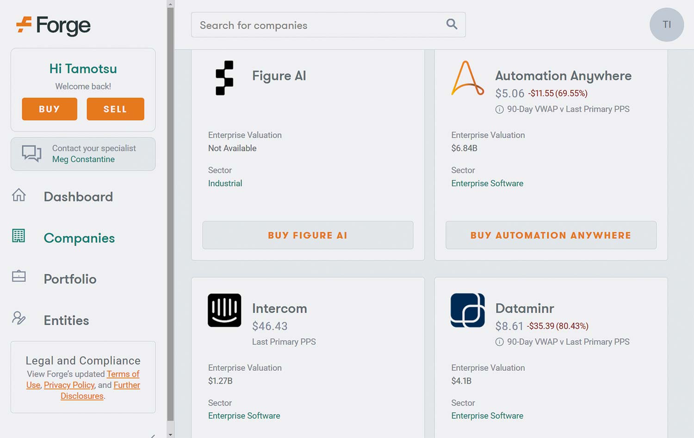Click info icon beside Dataminr VWAP
Screen dimensions: 694x438
pos(500,342)
